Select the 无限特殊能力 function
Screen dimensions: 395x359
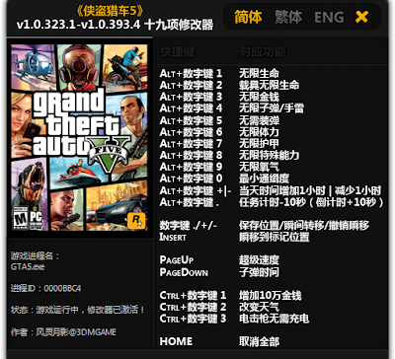[270, 155]
